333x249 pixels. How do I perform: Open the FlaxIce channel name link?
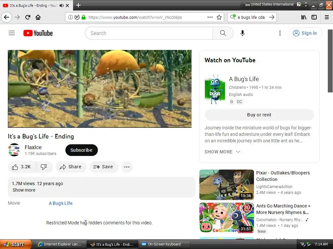tap(33, 147)
